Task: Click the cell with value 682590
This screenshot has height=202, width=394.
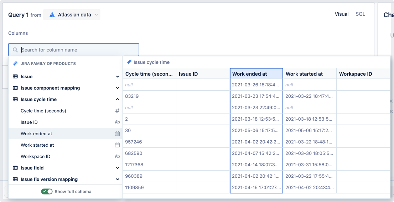Action: tap(150, 153)
